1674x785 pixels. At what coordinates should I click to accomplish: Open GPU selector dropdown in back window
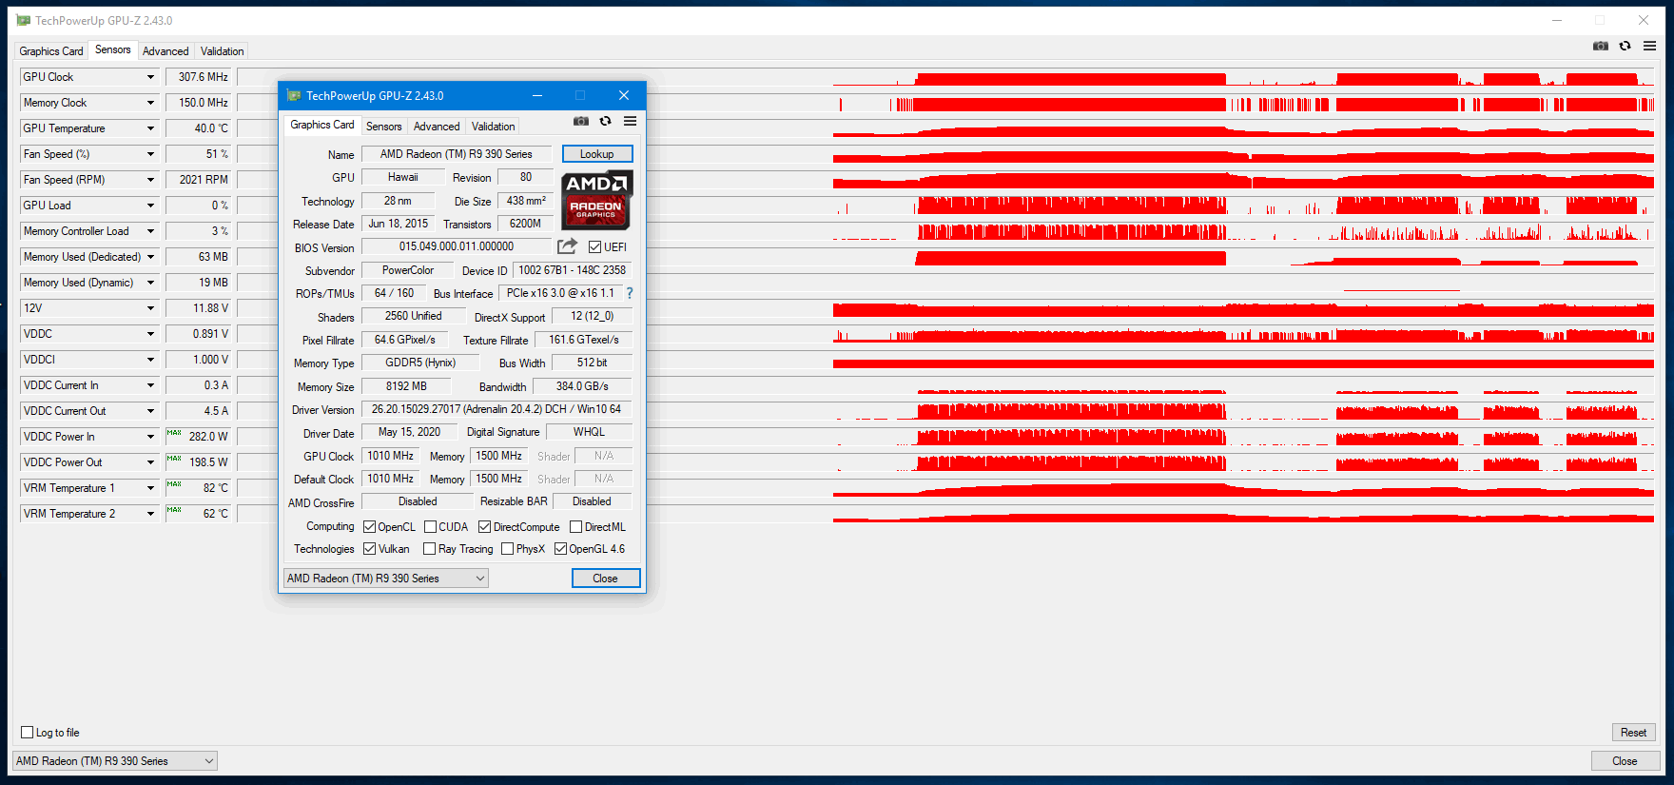click(x=115, y=761)
